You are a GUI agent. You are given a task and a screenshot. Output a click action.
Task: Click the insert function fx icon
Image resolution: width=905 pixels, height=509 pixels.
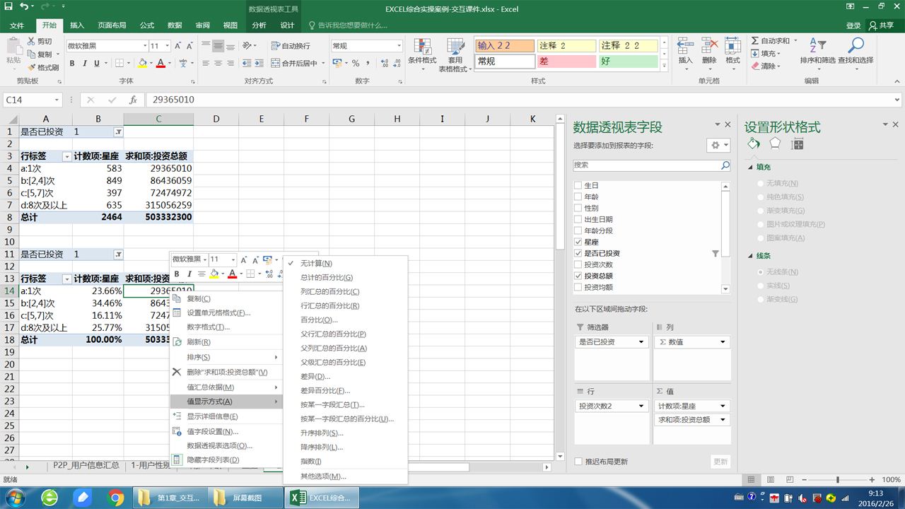133,100
